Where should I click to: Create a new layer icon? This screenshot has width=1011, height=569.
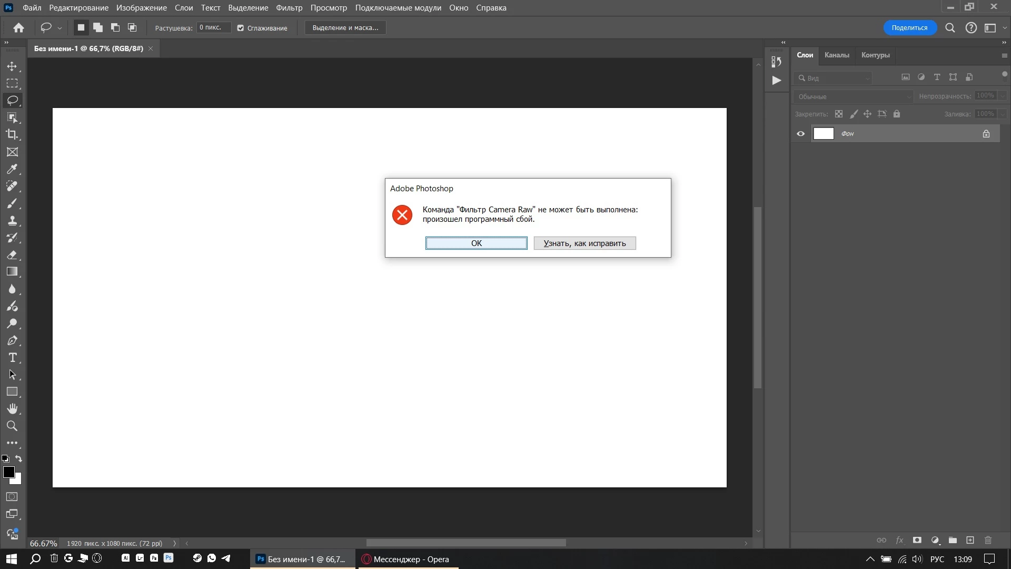pos(970,540)
